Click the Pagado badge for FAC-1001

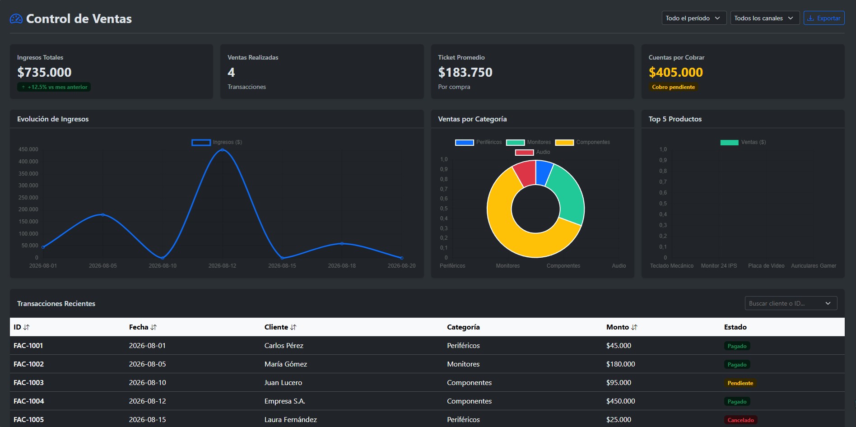point(737,346)
